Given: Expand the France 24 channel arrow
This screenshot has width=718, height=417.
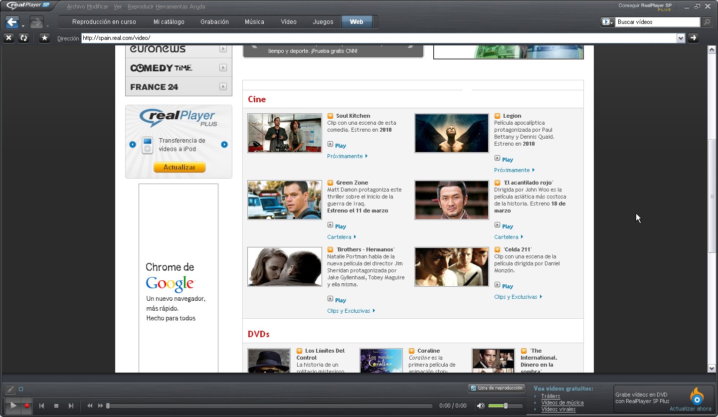Looking at the screenshot, I should point(223,87).
